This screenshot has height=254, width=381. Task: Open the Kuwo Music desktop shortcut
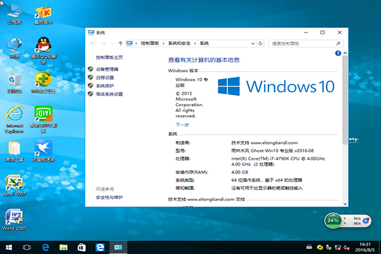pyautogui.click(x=43, y=14)
